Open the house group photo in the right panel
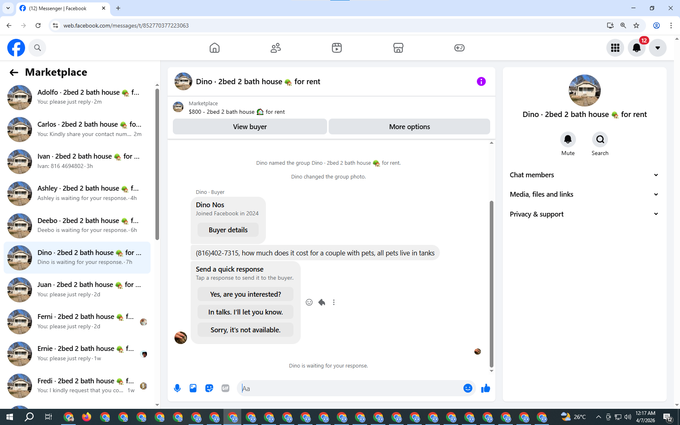This screenshot has width=680, height=425. click(584, 90)
